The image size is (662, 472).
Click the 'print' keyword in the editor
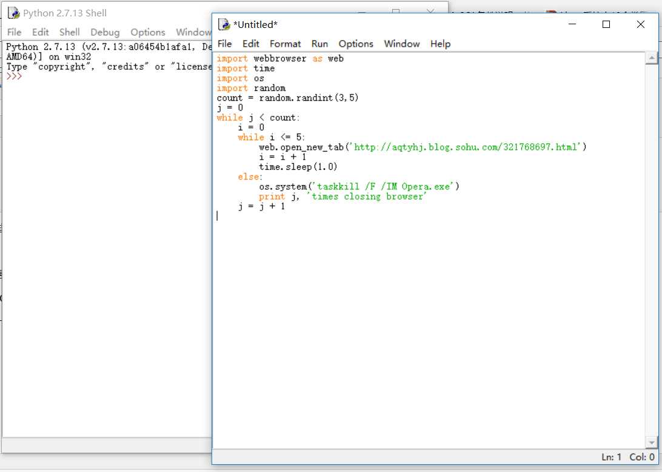point(272,197)
